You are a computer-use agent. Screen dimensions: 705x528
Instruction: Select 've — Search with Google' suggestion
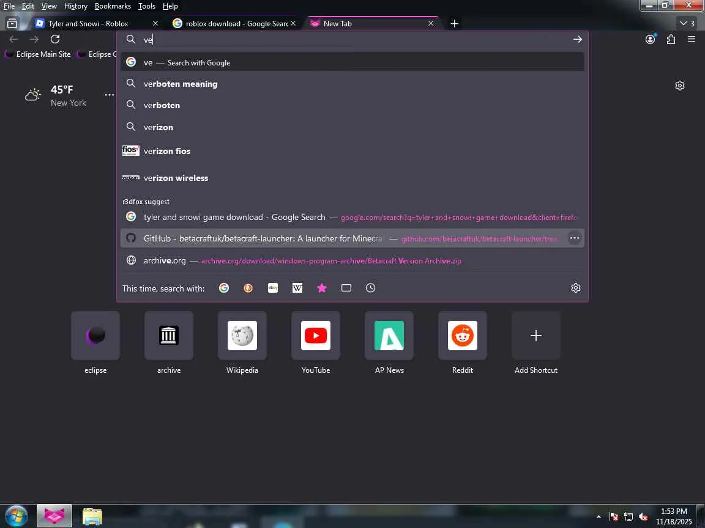point(352,62)
